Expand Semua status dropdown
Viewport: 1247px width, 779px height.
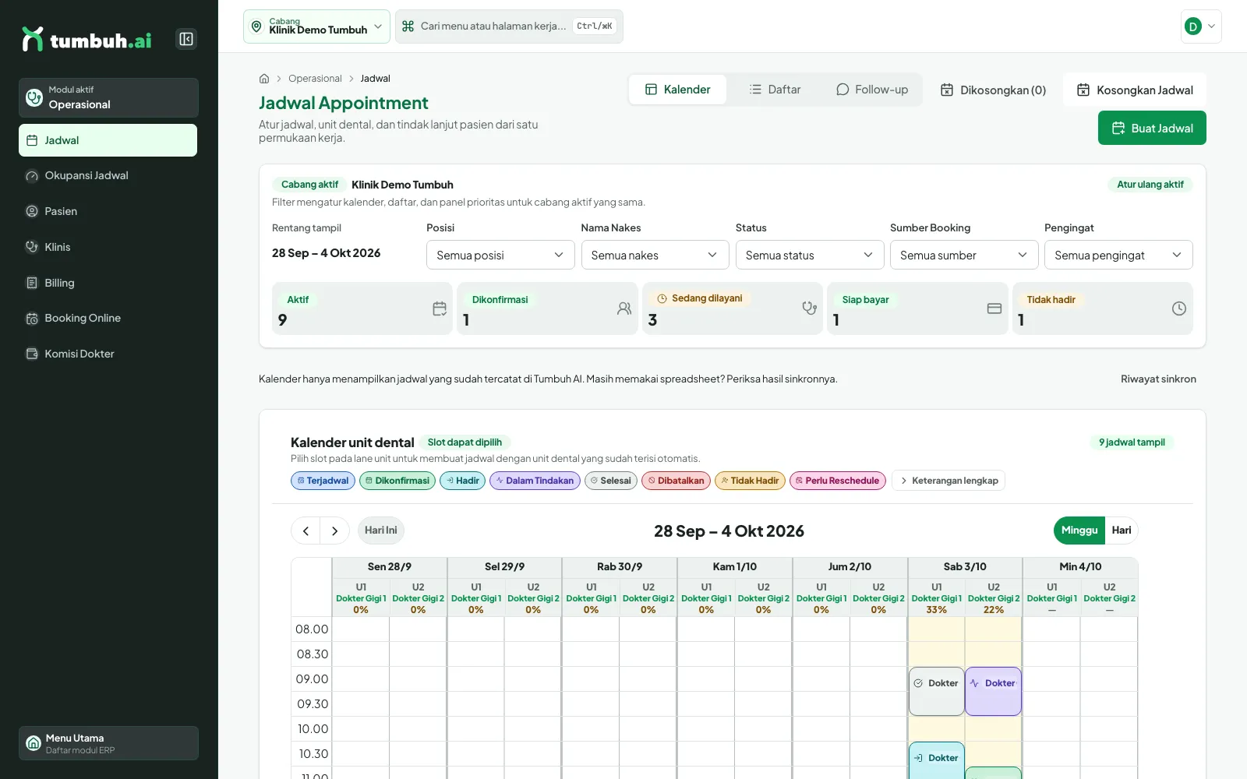click(x=810, y=255)
